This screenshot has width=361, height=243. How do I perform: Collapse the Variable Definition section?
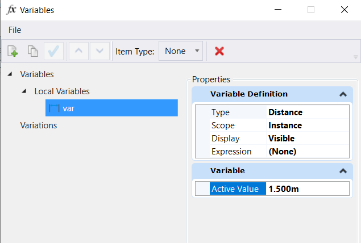[x=342, y=94]
